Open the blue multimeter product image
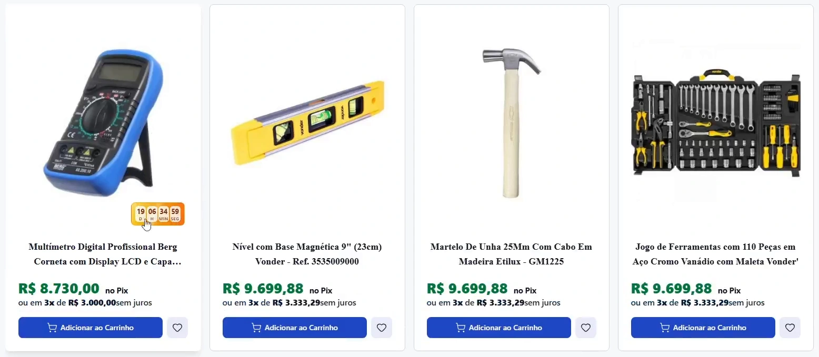Screen dimensions: 819x357 (x=103, y=124)
